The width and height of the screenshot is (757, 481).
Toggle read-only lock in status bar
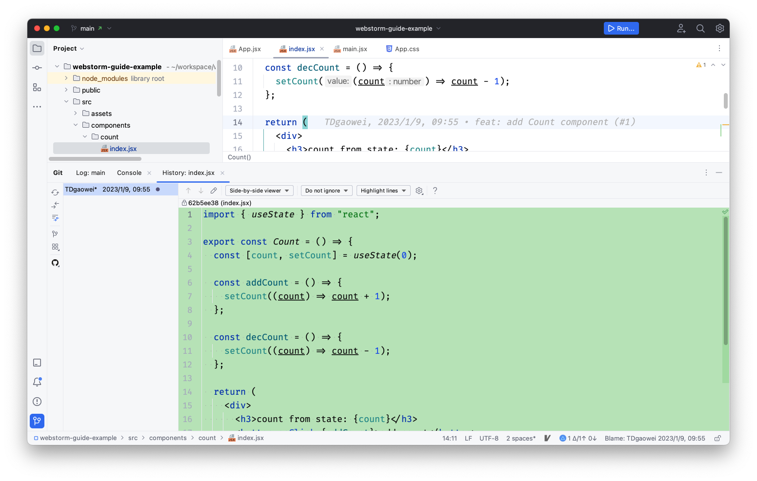(717, 438)
